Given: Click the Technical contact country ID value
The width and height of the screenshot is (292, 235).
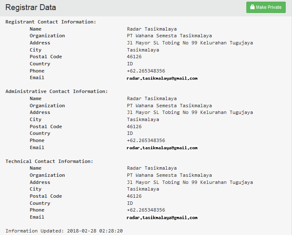Looking at the screenshot, I should point(130,203).
